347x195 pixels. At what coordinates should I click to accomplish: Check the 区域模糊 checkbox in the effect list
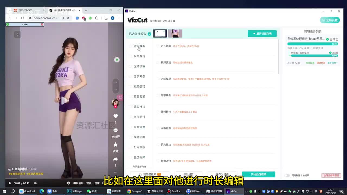(158, 79)
